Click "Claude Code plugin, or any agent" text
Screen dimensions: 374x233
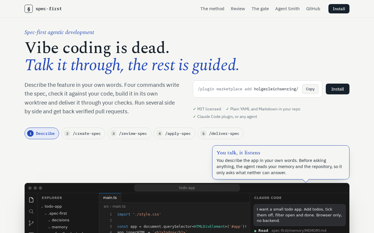[225, 116]
